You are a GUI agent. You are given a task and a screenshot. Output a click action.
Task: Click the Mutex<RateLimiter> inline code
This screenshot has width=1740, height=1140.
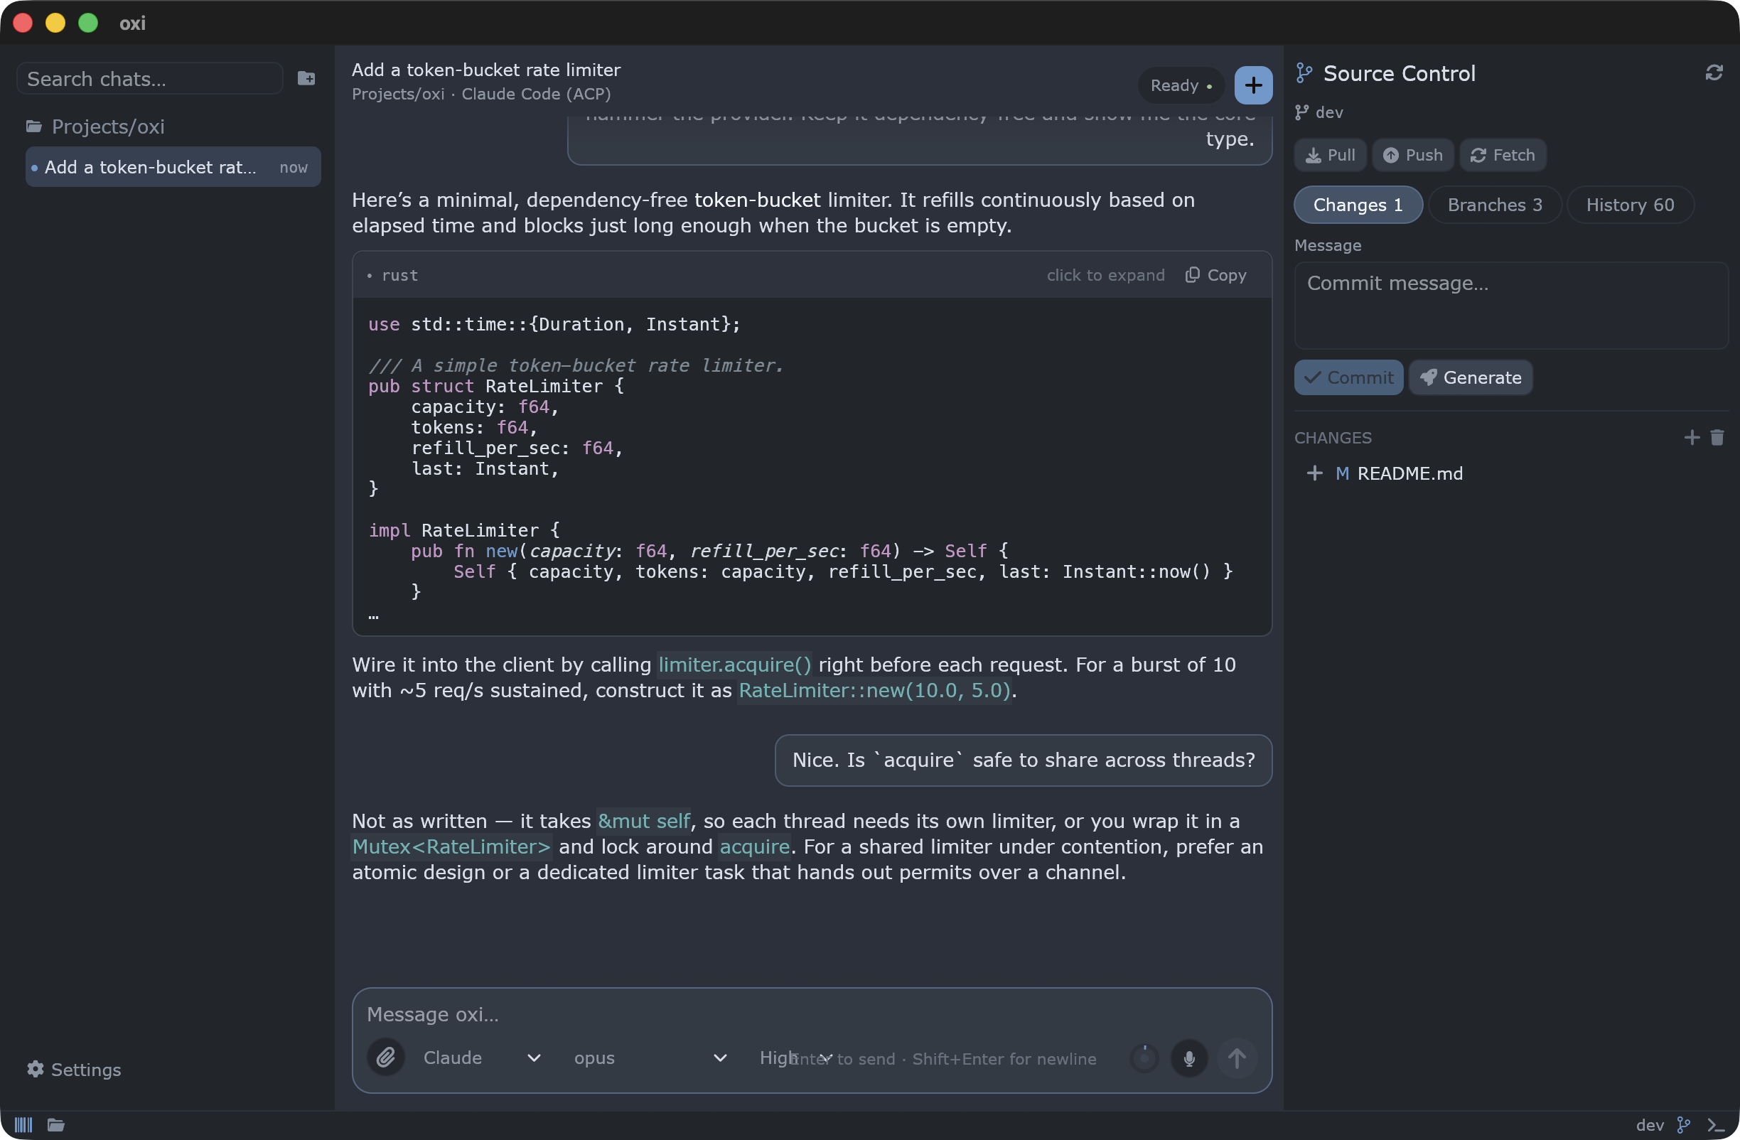(x=451, y=846)
